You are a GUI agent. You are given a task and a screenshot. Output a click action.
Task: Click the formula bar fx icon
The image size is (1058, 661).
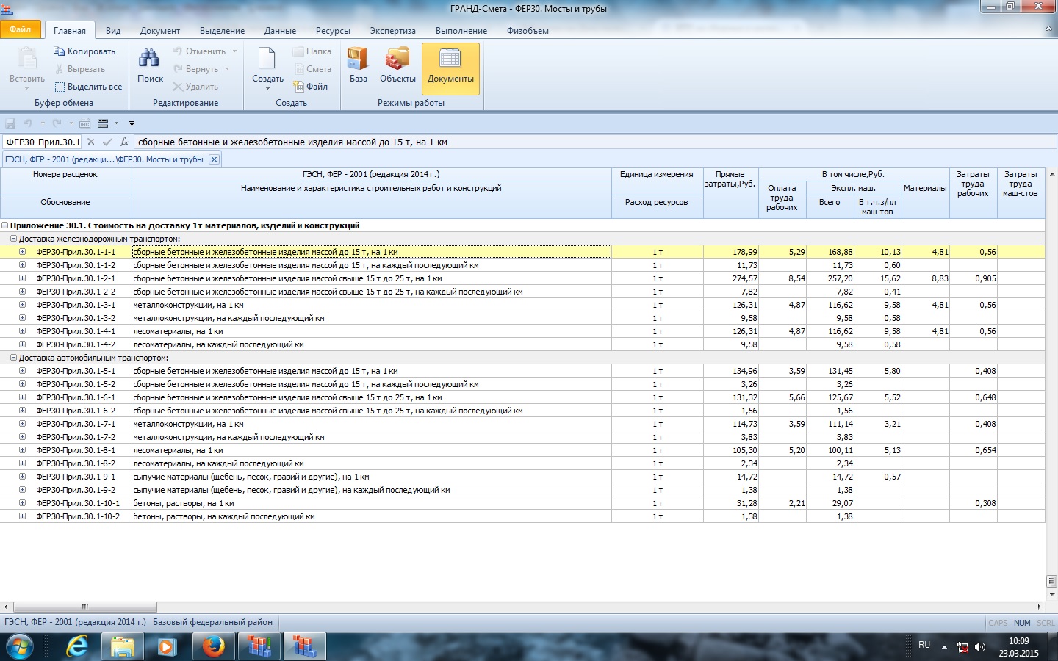124,142
